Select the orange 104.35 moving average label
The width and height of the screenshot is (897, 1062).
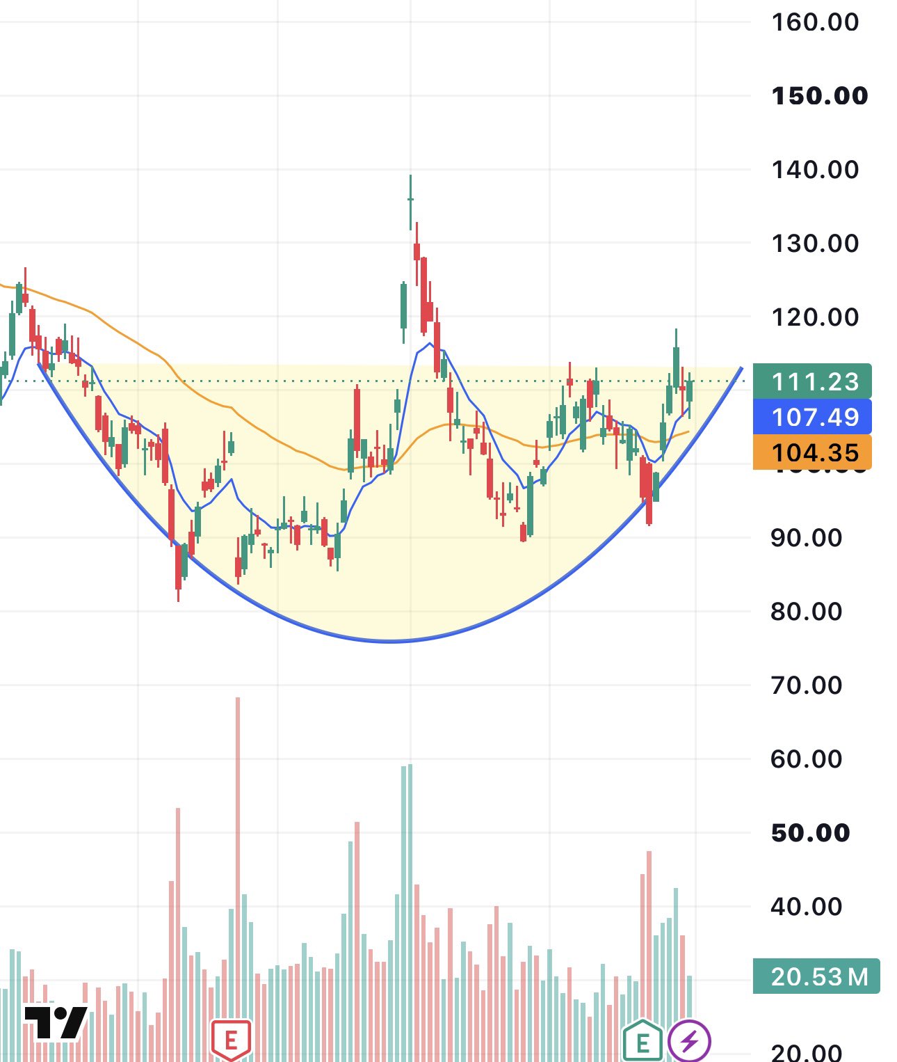[812, 452]
